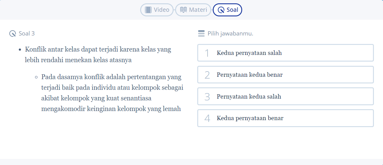383x165 pixels.
Task: Go to the Soal tab label
Action: click(232, 10)
